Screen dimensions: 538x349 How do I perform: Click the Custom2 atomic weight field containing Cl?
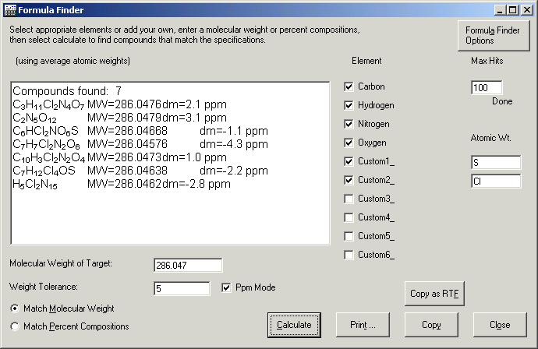pos(496,181)
